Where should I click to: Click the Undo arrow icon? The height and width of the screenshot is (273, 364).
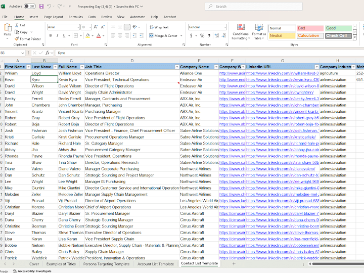pyautogui.click(x=49, y=7)
